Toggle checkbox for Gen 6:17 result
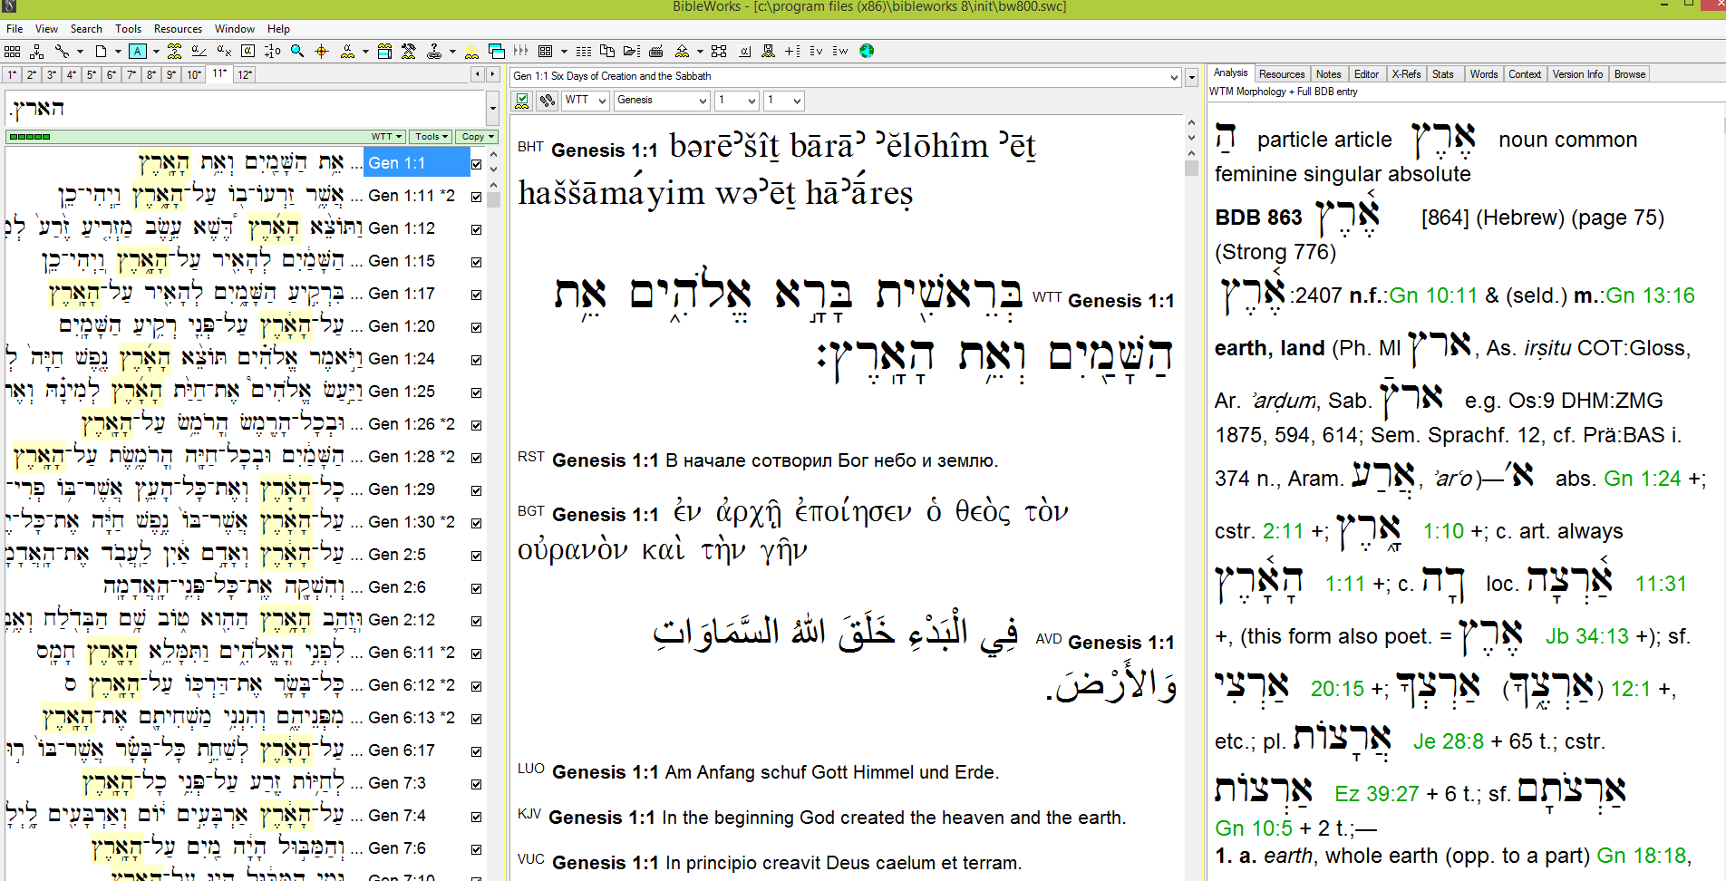The image size is (1726, 881). [x=477, y=751]
